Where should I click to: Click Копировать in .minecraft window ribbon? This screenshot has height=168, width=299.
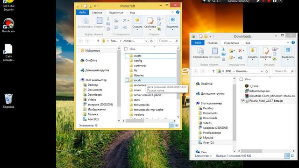tap(85, 22)
